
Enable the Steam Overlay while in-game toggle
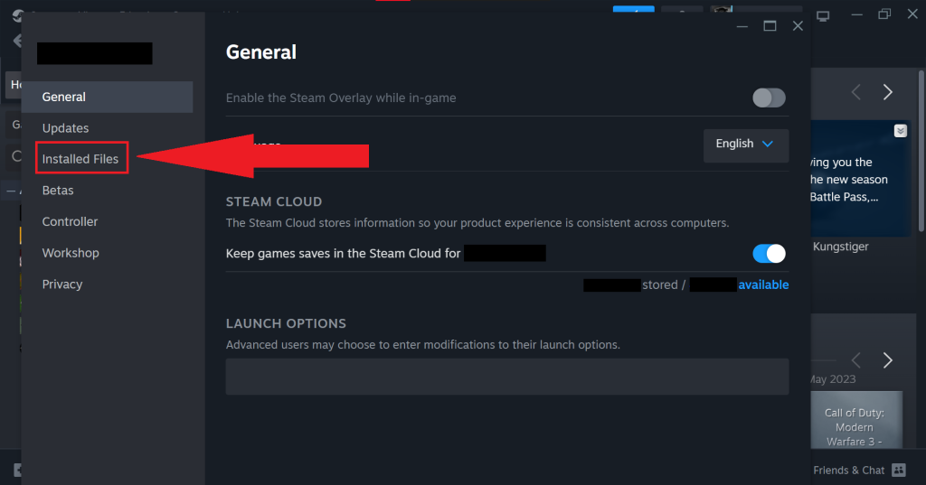[x=769, y=98]
